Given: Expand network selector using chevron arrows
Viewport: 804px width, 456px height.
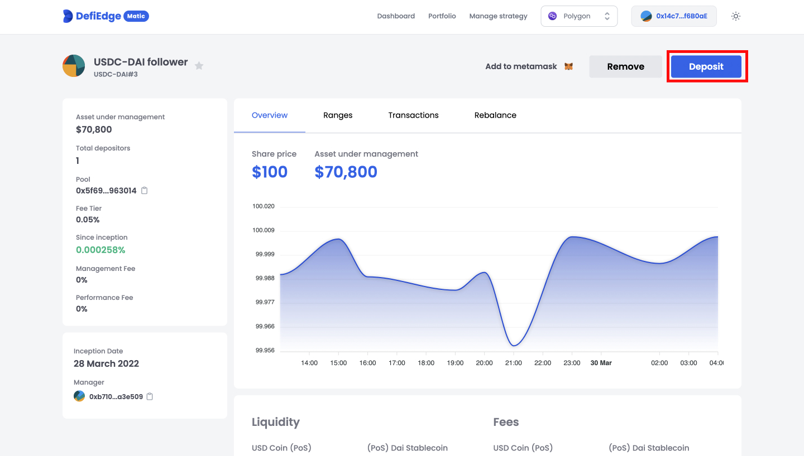Looking at the screenshot, I should (x=607, y=16).
